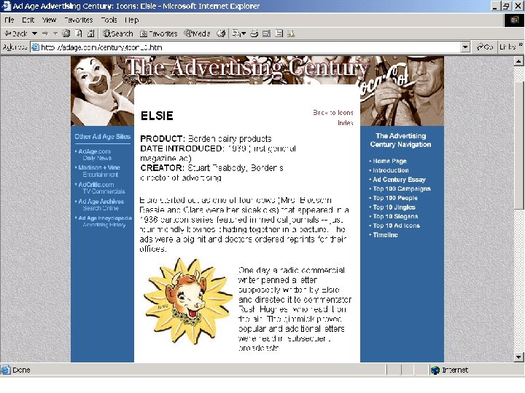Image resolution: width=525 pixels, height=393 pixels.
Task: Open the Help menu
Action: 131,20
